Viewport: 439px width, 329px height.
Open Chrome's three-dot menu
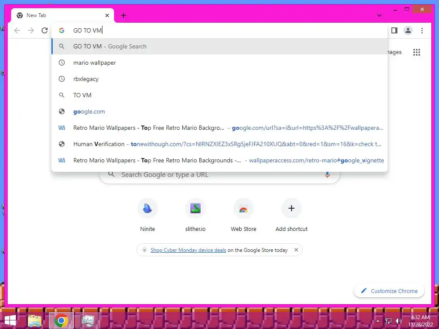pos(422,30)
